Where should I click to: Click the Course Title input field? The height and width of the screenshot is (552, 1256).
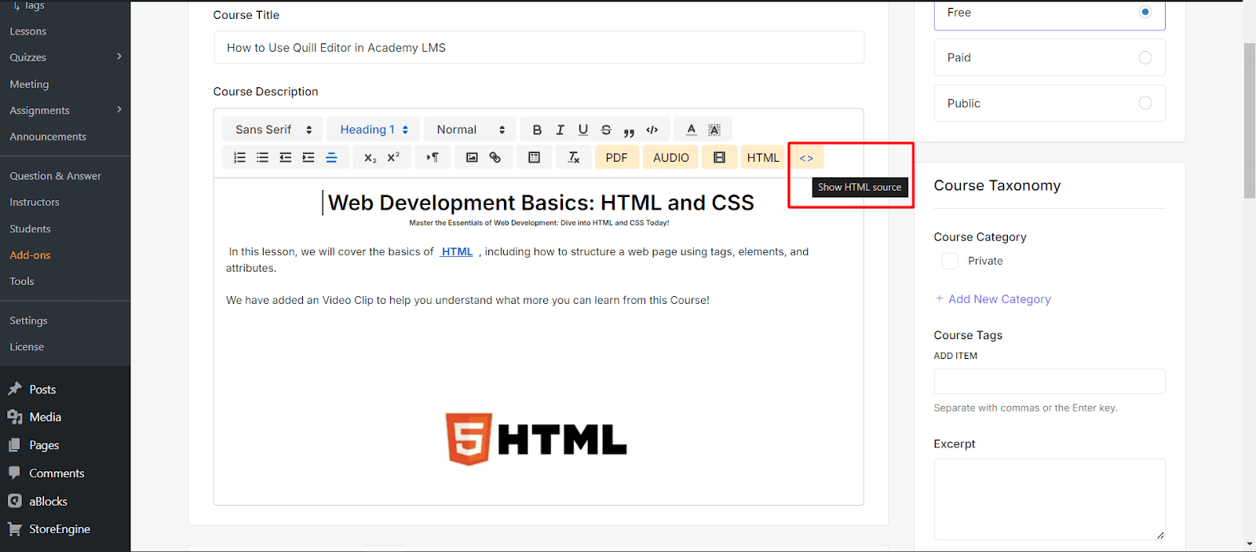tap(539, 47)
